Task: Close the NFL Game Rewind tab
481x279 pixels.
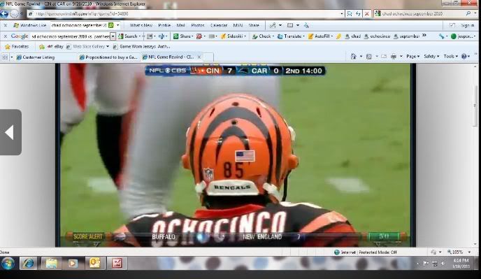Action: pyautogui.click(x=199, y=57)
